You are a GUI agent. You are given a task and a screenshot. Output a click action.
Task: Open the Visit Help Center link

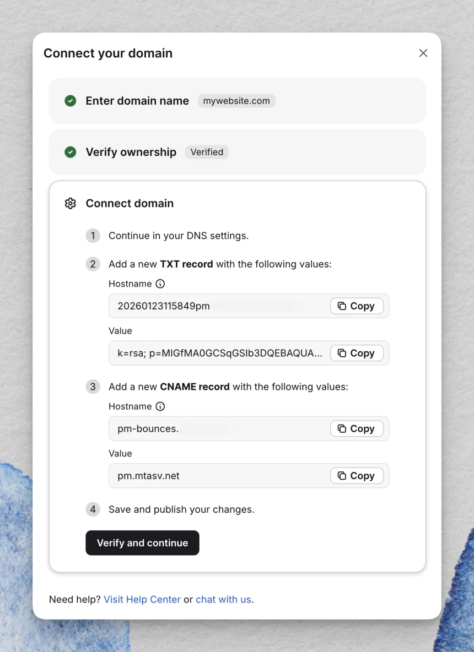pyautogui.click(x=142, y=599)
